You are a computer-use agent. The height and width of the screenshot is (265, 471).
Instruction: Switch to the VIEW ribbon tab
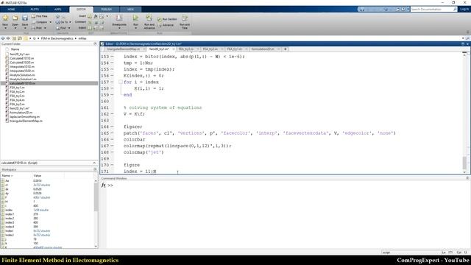[130, 10]
